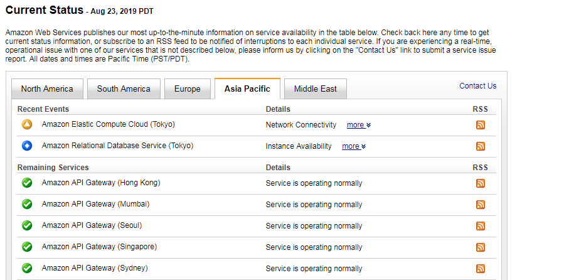Click RSS icon for API Gateway Hong Kong

coord(481,183)
